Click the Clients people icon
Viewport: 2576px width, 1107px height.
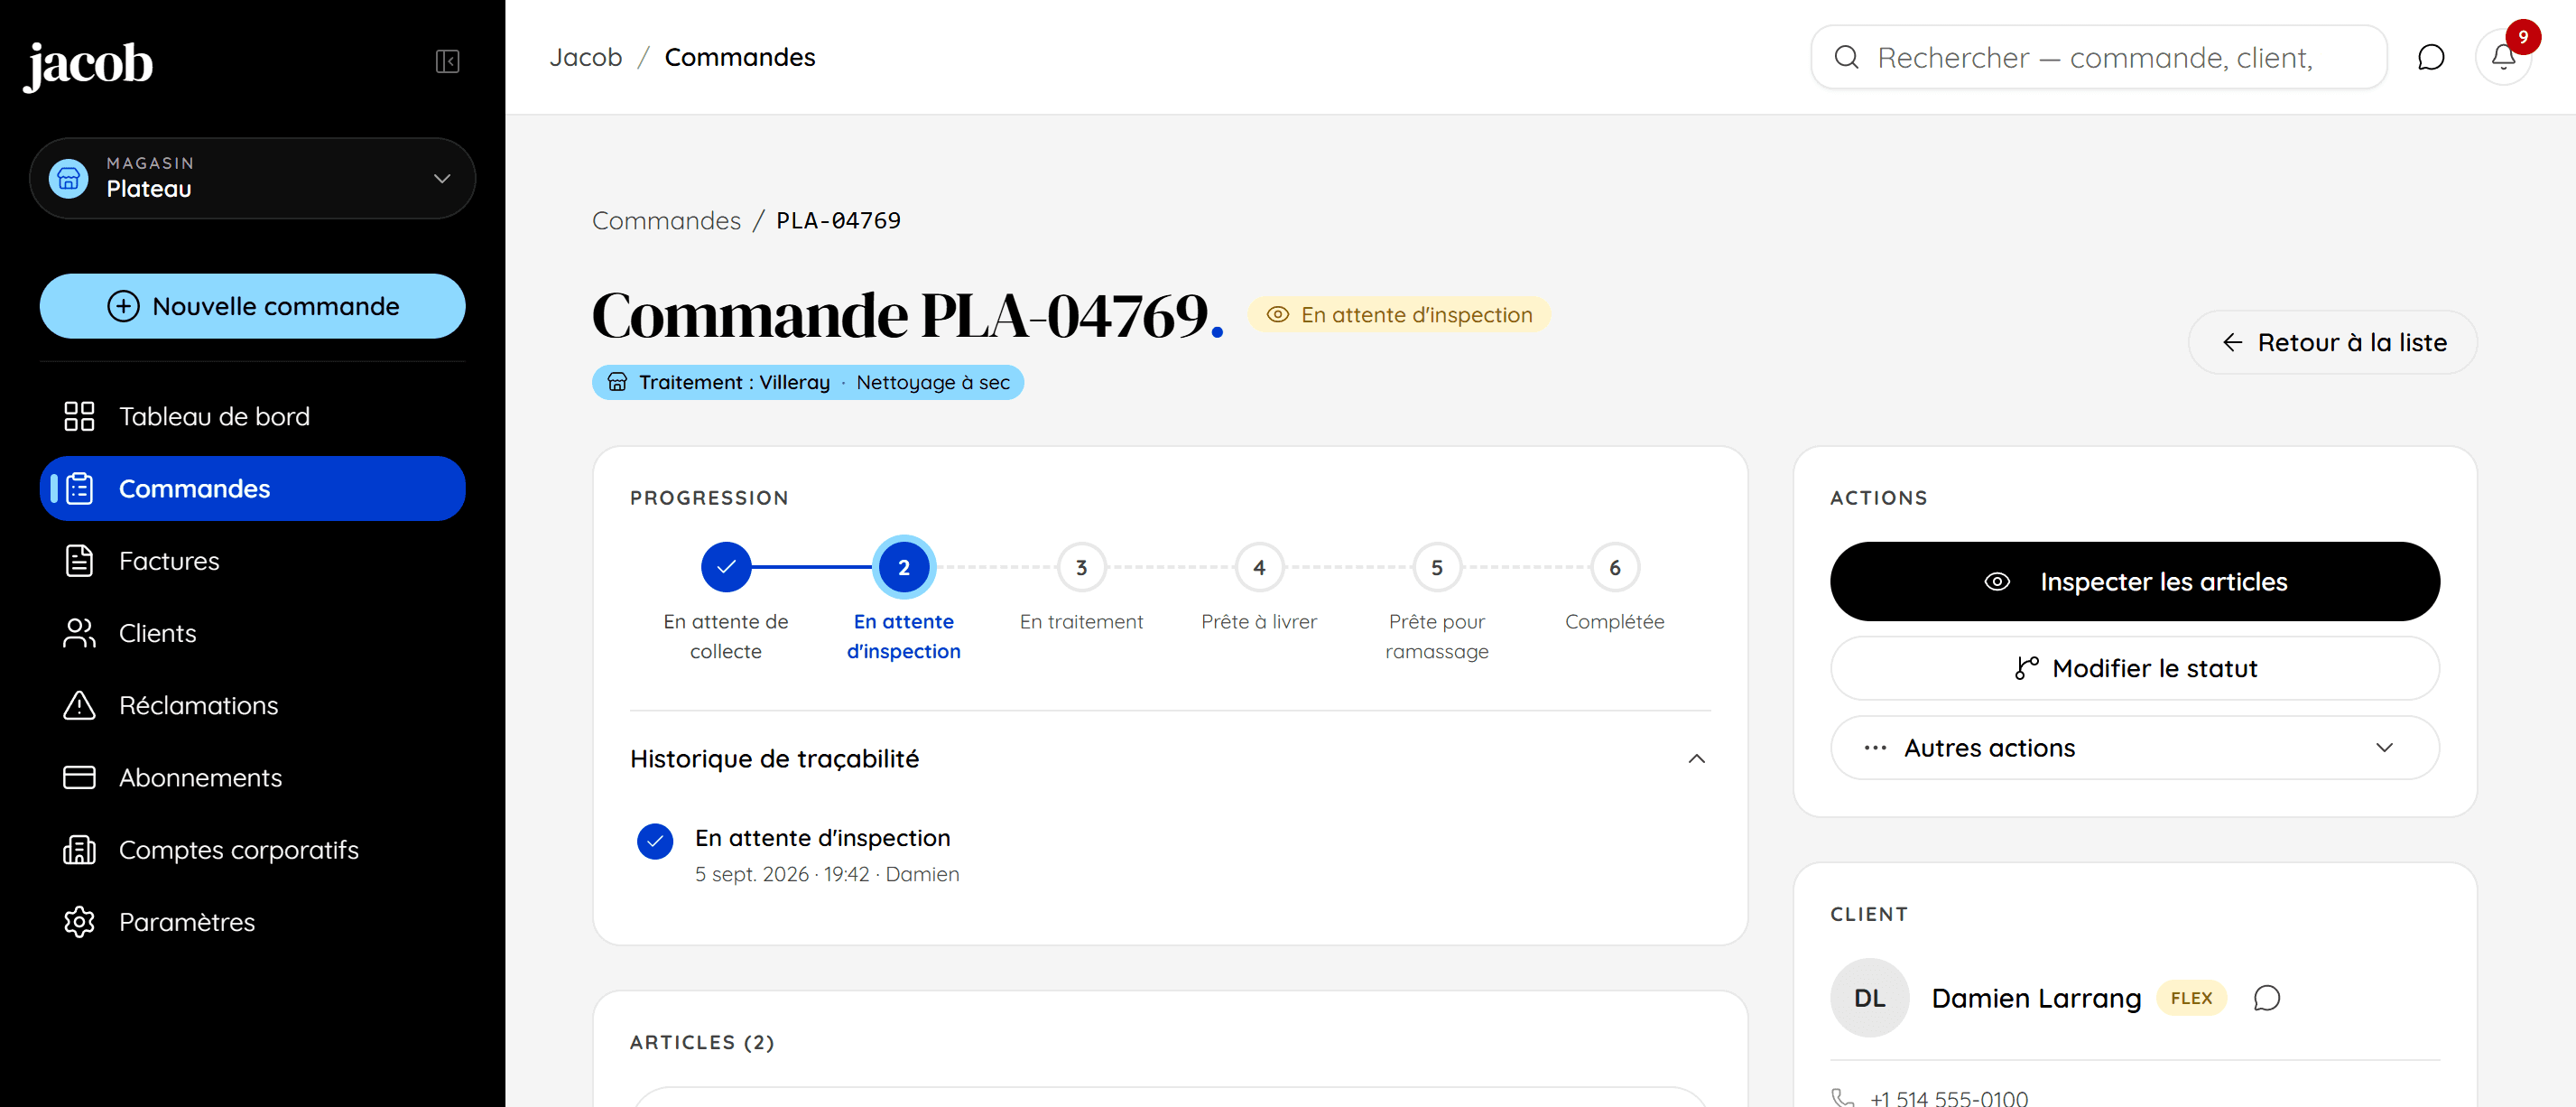pyautogui.click(x=79, y=633)
